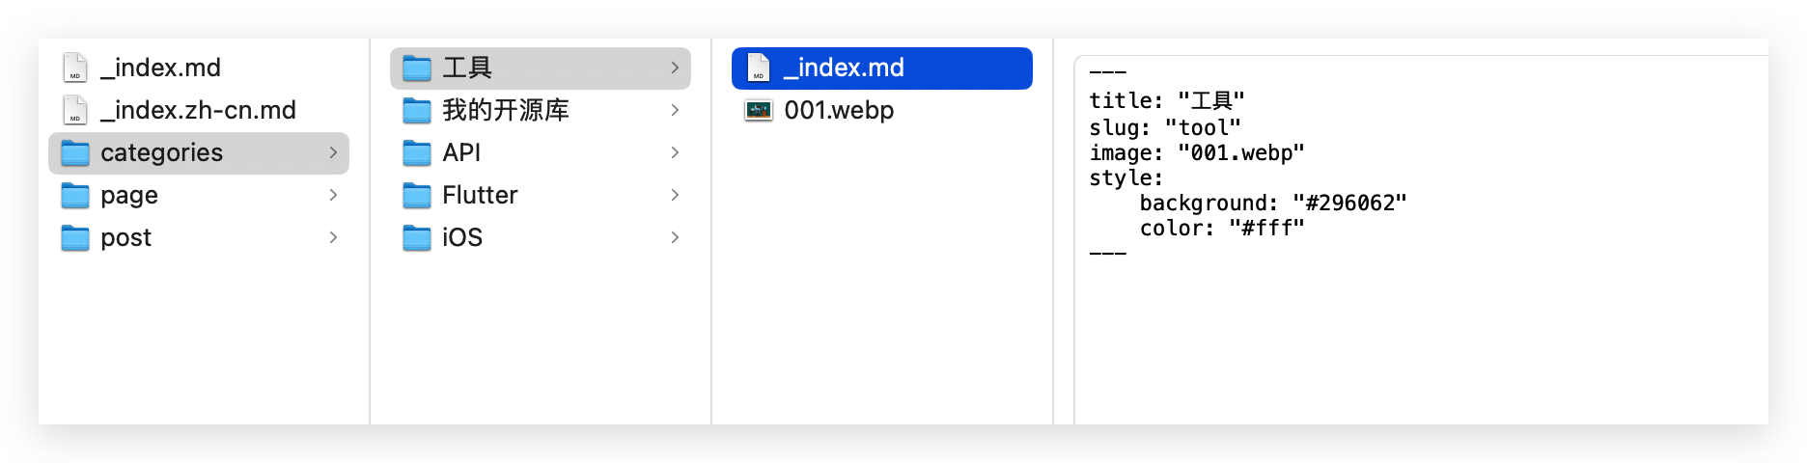Expand the page folder chevron
This screenshot has height=463, width=1807.
tap(333, 195)
